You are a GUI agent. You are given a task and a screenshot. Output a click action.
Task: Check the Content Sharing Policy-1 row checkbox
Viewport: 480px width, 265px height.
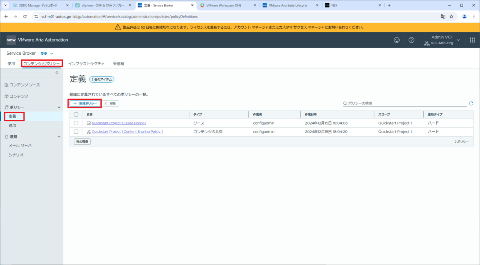[76, 132]
